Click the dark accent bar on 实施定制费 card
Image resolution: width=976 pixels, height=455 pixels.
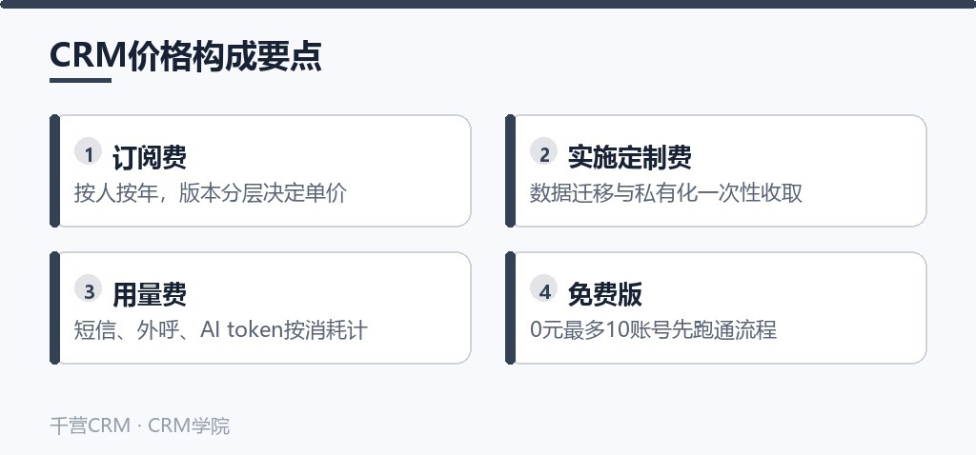pos(511,171)
